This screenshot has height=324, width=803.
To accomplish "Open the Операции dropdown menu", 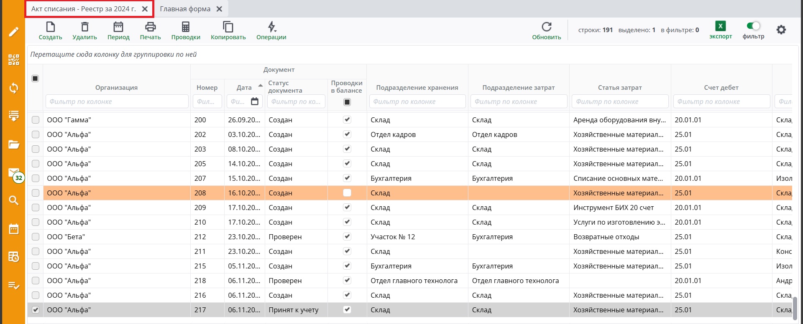I will point(271,28).
